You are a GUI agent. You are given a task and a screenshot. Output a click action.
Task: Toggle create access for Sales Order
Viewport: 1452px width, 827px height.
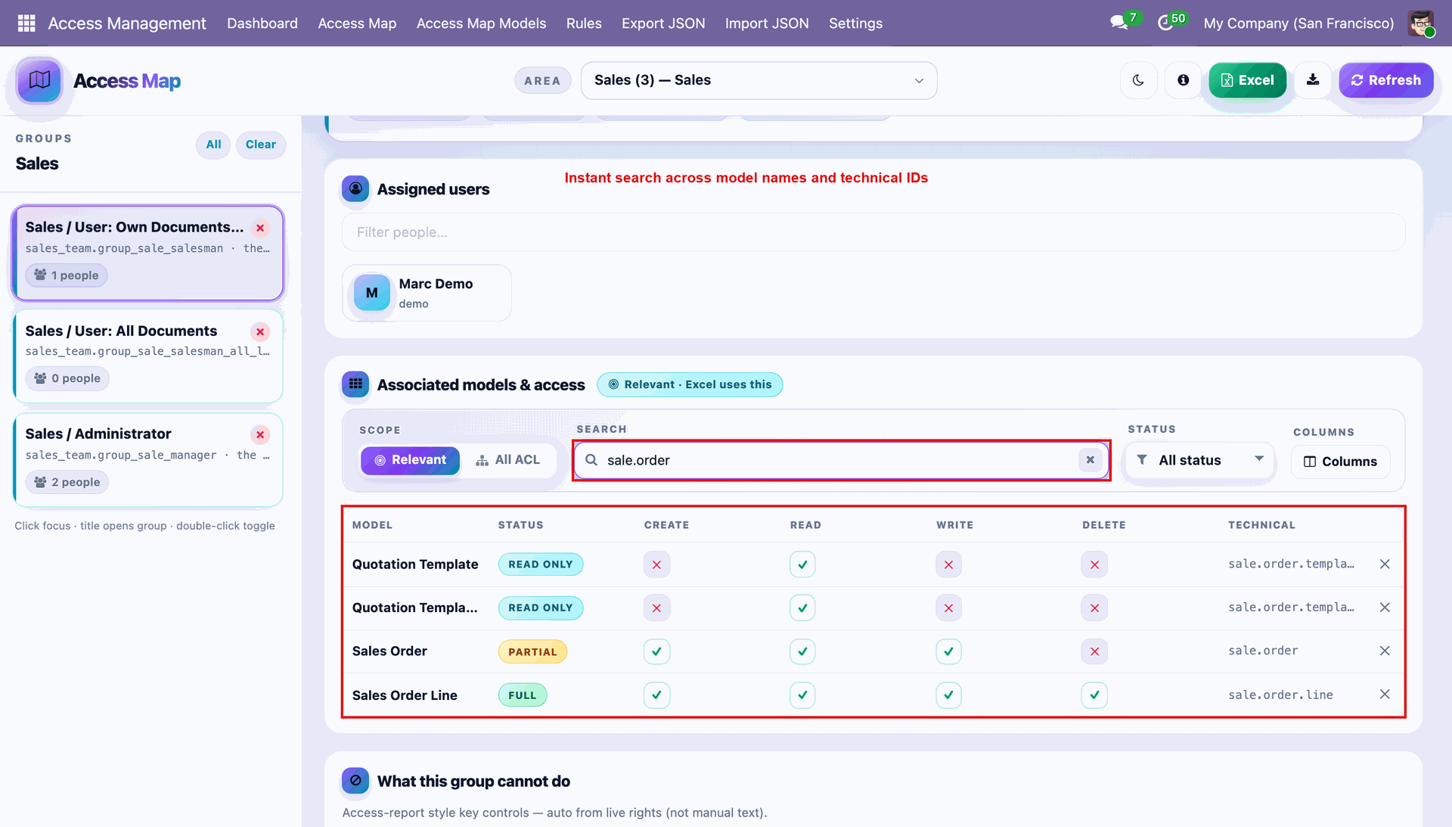656,651
